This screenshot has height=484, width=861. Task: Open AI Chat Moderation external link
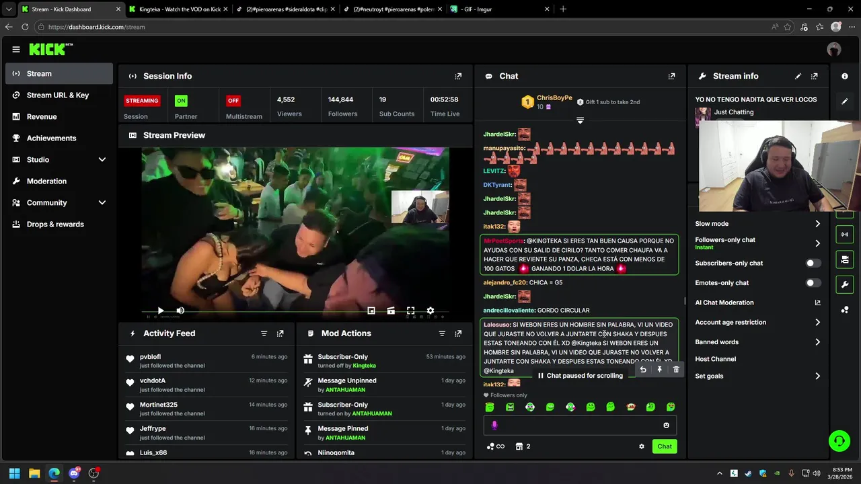click(x=817, y=302)
